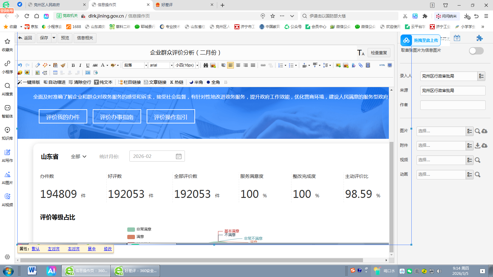Viewport: 493px width, 277px height.
Task: Toggle first image as info image switch
Action: click(x=476, y=51)
